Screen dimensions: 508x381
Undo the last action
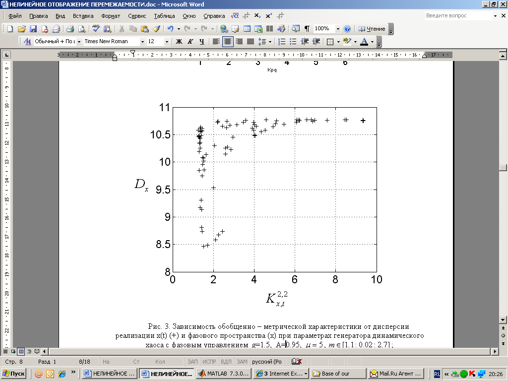(171, 29)
